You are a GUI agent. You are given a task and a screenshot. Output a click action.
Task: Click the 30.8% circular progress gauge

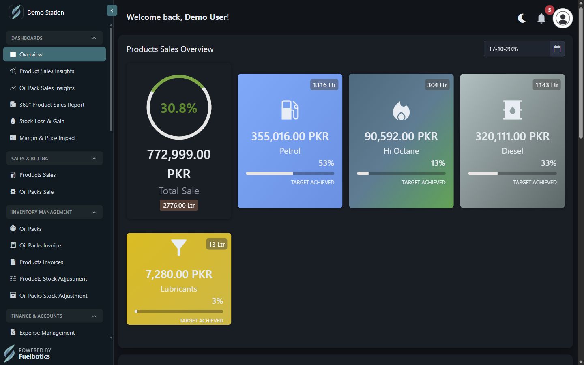pyautogui.click(x=179, y=107)
